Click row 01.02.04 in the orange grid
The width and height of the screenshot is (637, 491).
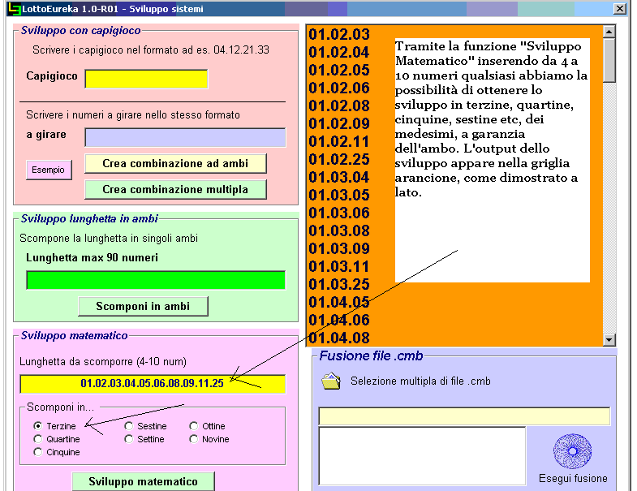click(x=339, y=52)
